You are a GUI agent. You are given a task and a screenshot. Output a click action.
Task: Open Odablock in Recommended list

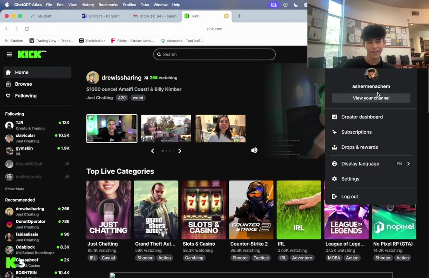tap(37, 250)
